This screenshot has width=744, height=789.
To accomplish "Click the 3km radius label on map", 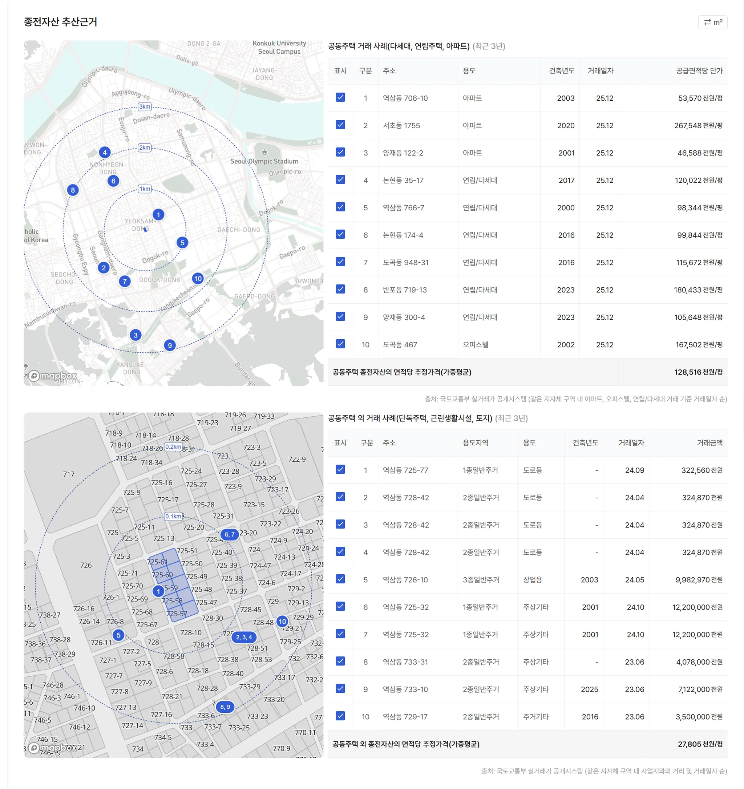I will click(145, 107).
